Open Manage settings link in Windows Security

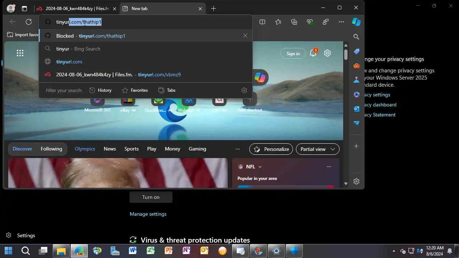click(148, 214)
